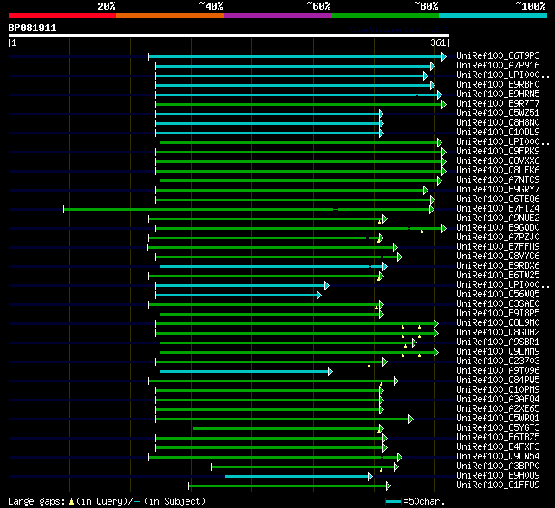Select the UniRef100_B9HRN5 entry

pos(498,94)
